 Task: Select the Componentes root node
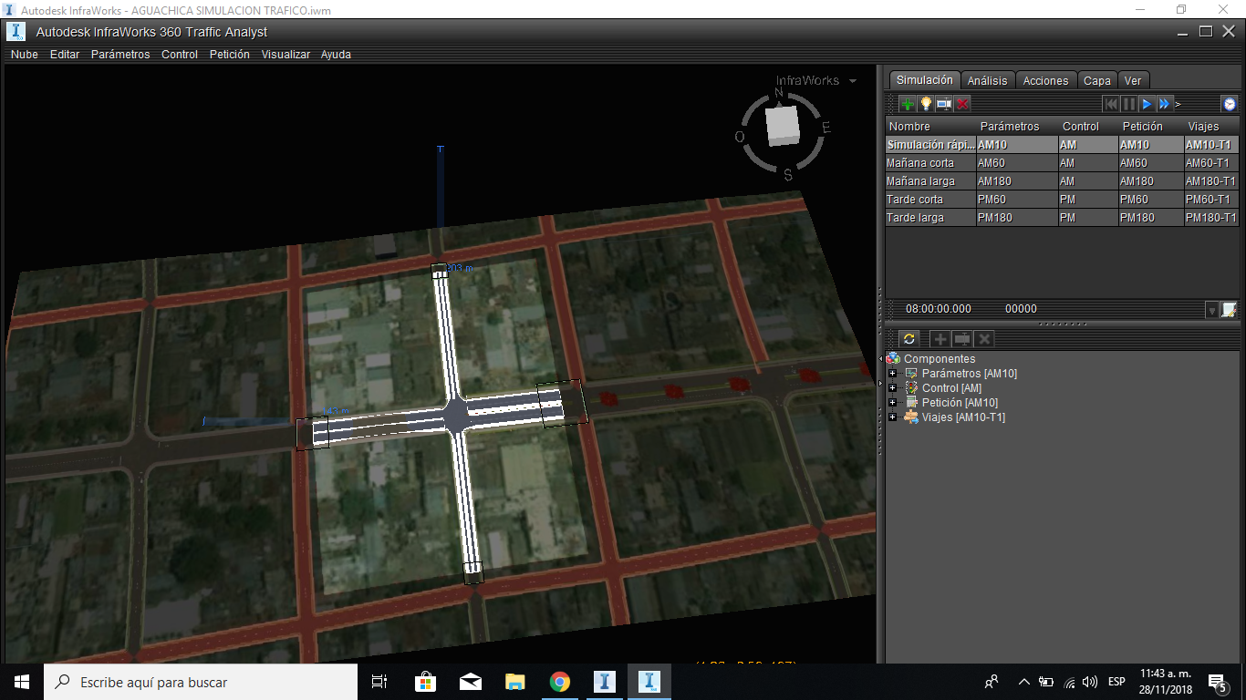(x=939, y=359)
